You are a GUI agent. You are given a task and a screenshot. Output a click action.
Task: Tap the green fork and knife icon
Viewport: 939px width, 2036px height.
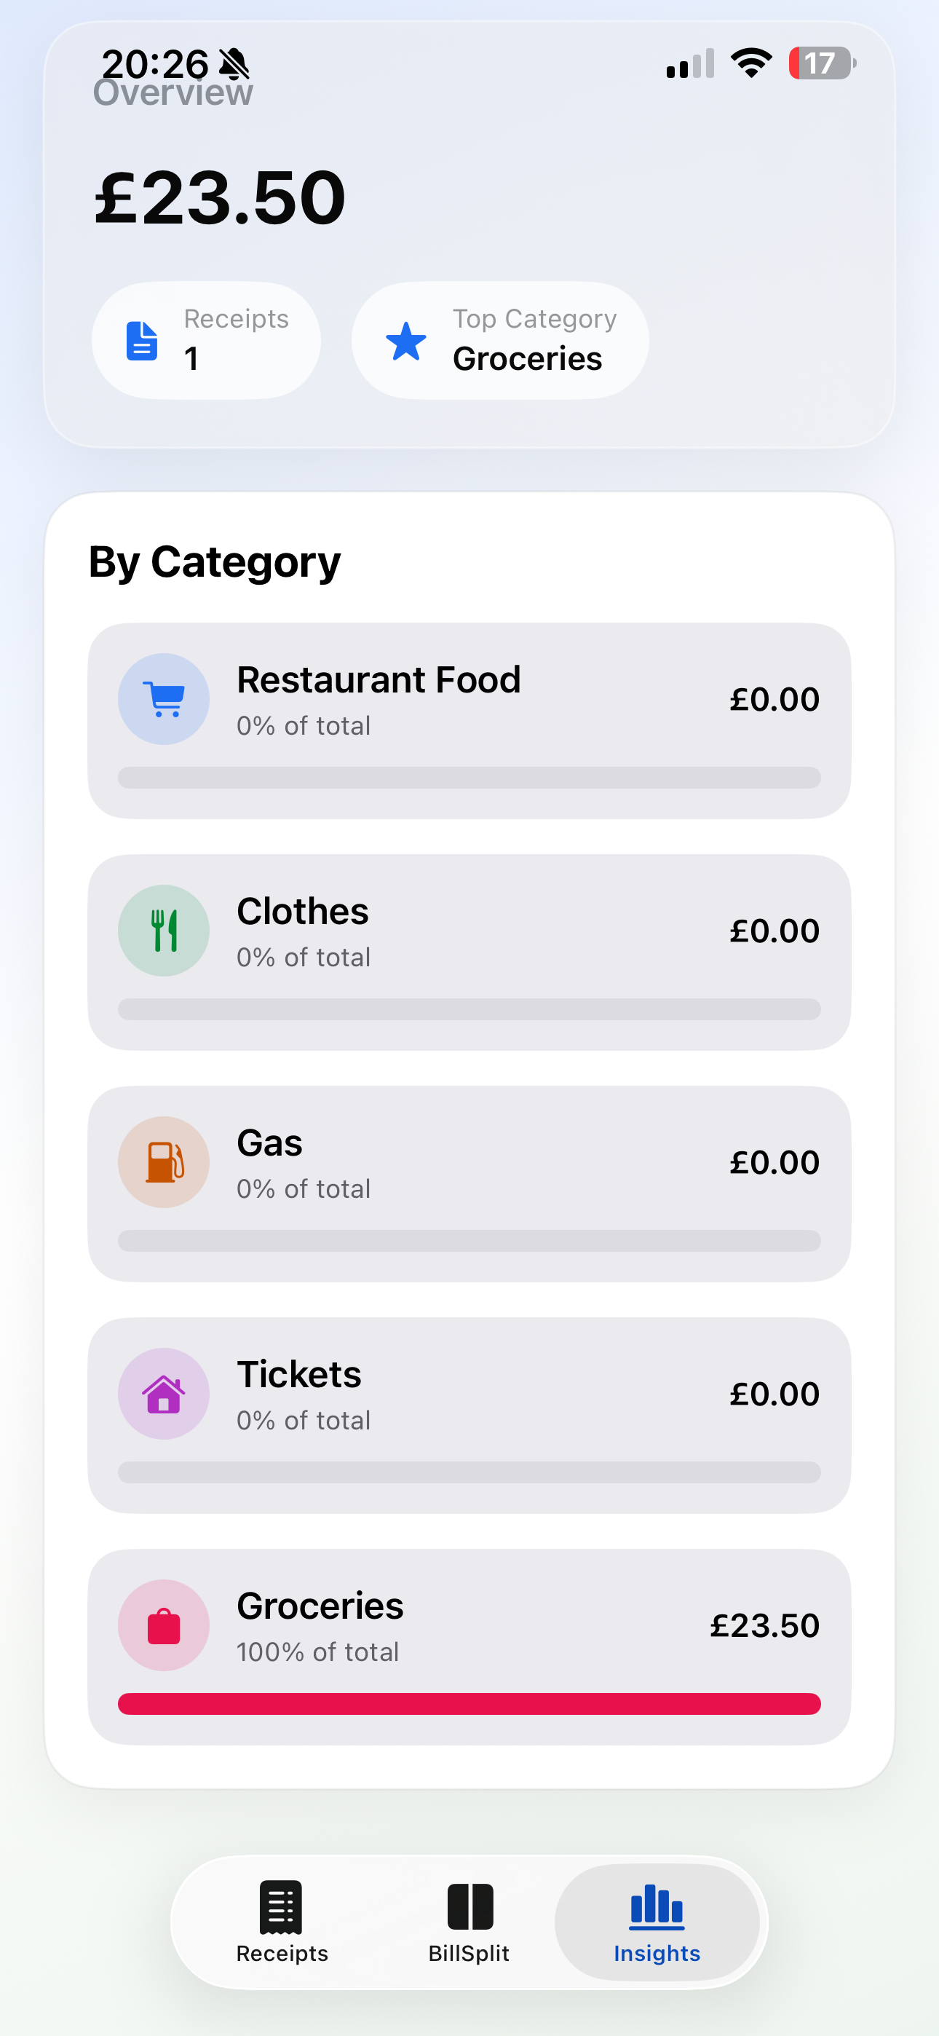[164, 931]
